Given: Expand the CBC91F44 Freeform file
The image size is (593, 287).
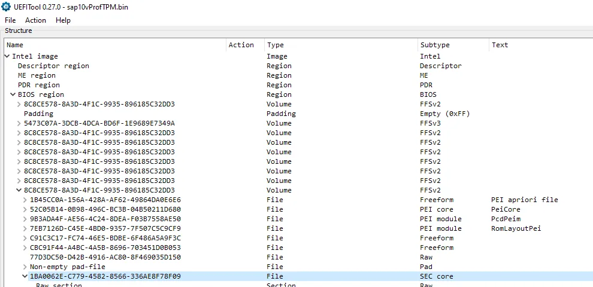Looking at the screenshot, I should [25, 248].
